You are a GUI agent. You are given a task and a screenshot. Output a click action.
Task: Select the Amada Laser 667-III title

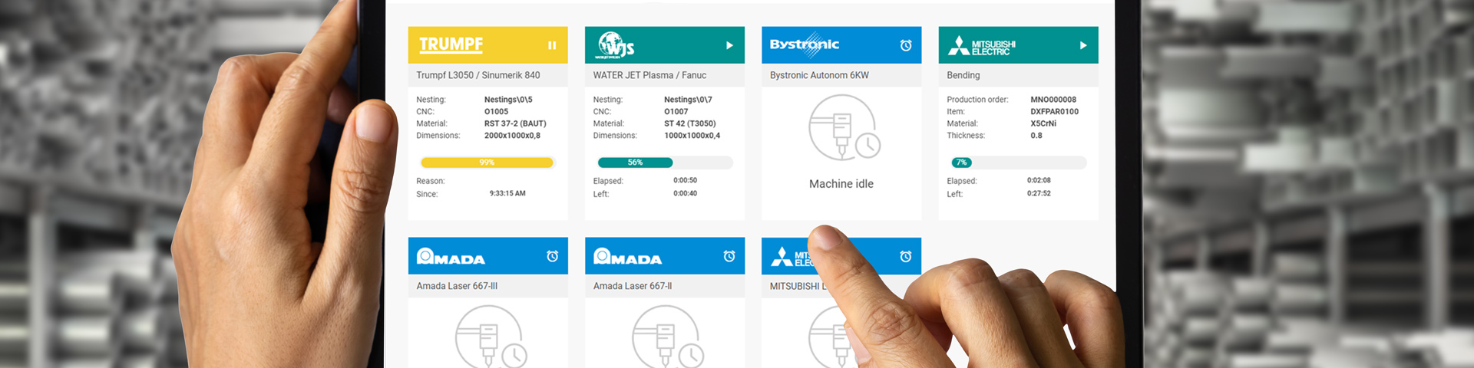pos(457,286)
